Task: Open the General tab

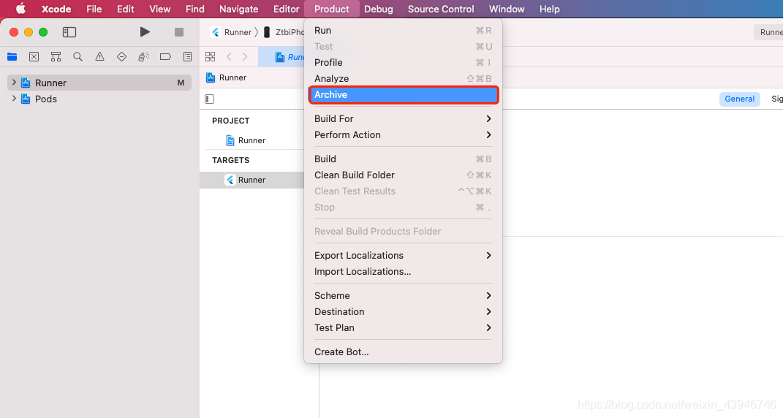Action: pos(740,99)
